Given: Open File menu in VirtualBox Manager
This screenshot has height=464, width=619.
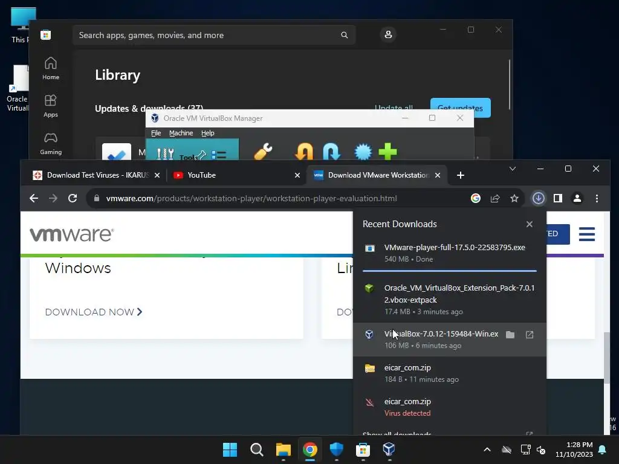Looking at the screenshot, I should click(x=156, y=133).
